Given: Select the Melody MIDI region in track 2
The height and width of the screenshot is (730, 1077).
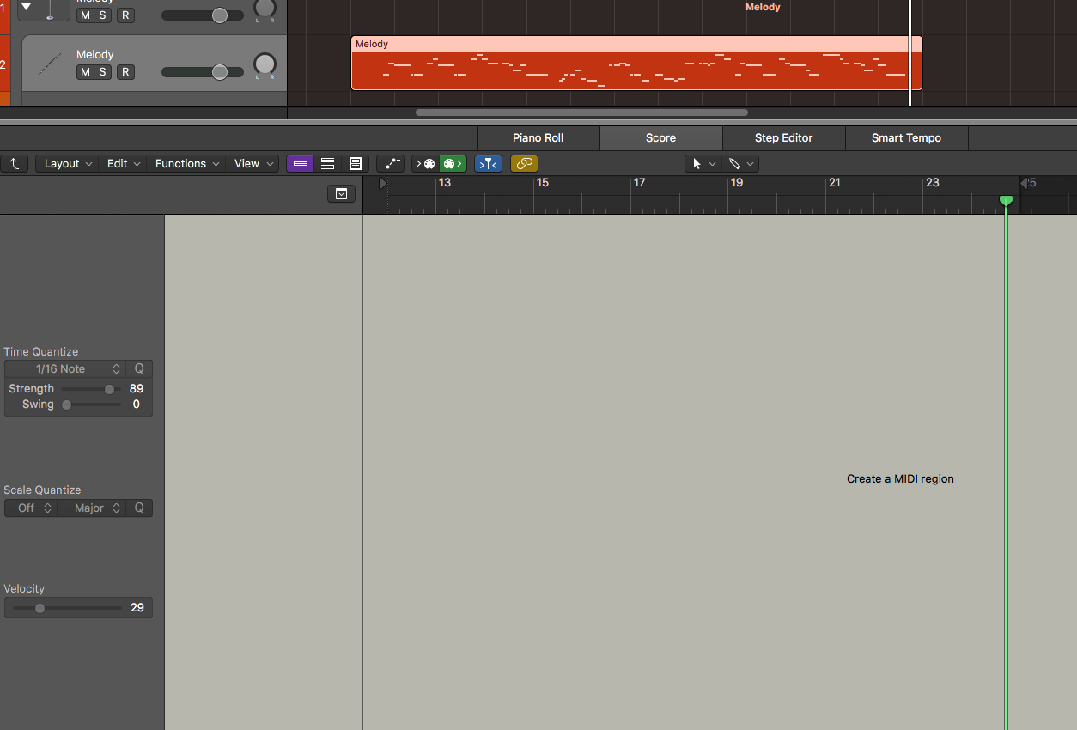Looking at the screenshot, I should tap(636, 63).
